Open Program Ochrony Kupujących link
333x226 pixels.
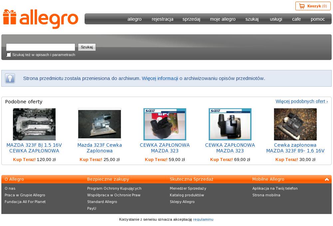pyautogui.click(x=114, y=188)
